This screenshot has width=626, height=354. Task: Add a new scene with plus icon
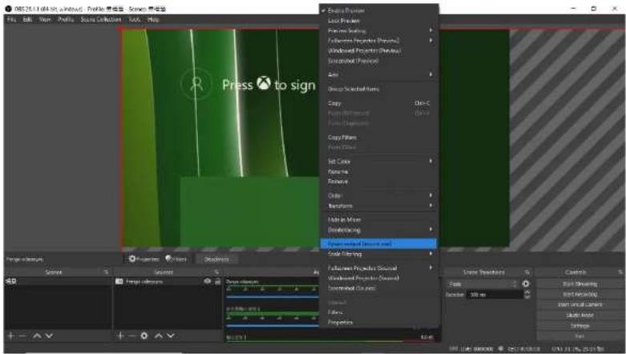coord(10,336)
